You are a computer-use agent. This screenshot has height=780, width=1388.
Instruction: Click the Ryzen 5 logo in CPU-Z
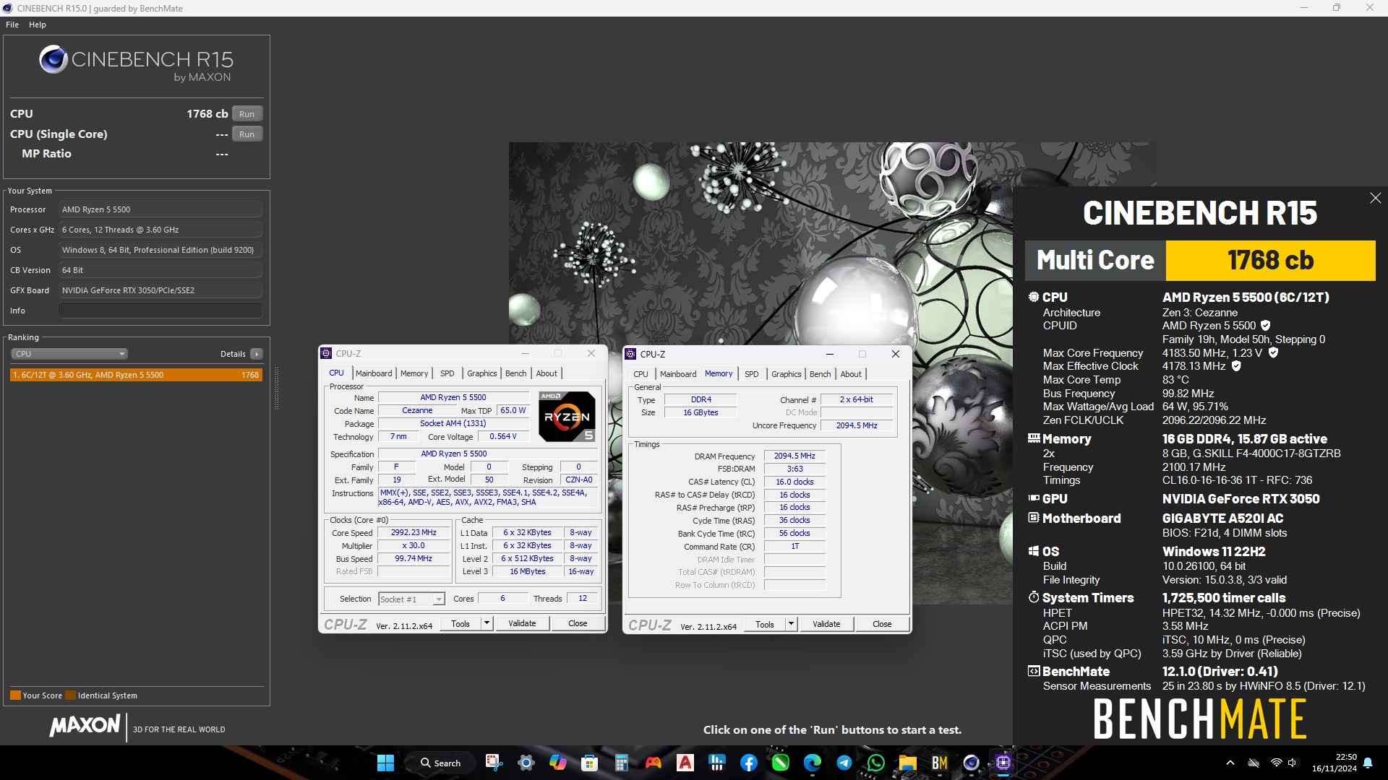coord(567,416)
